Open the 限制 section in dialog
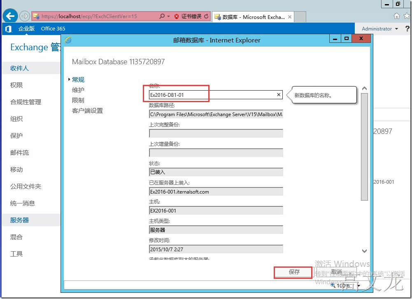The image size is (412, 299). pos(78,100)
